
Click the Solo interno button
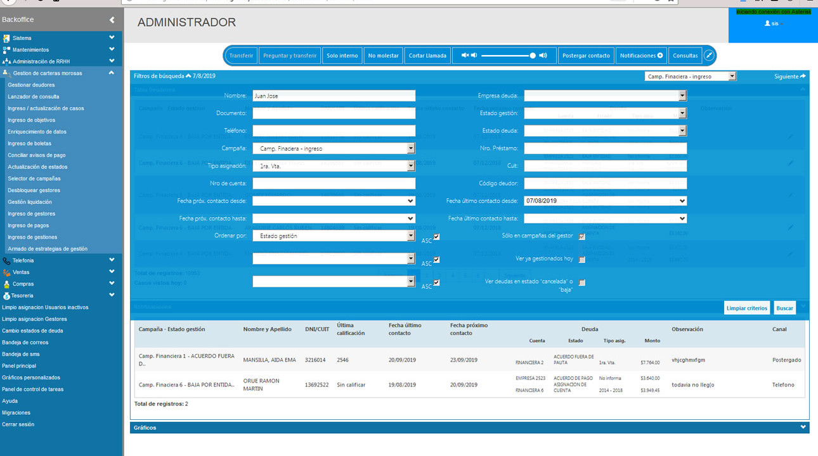342,56
